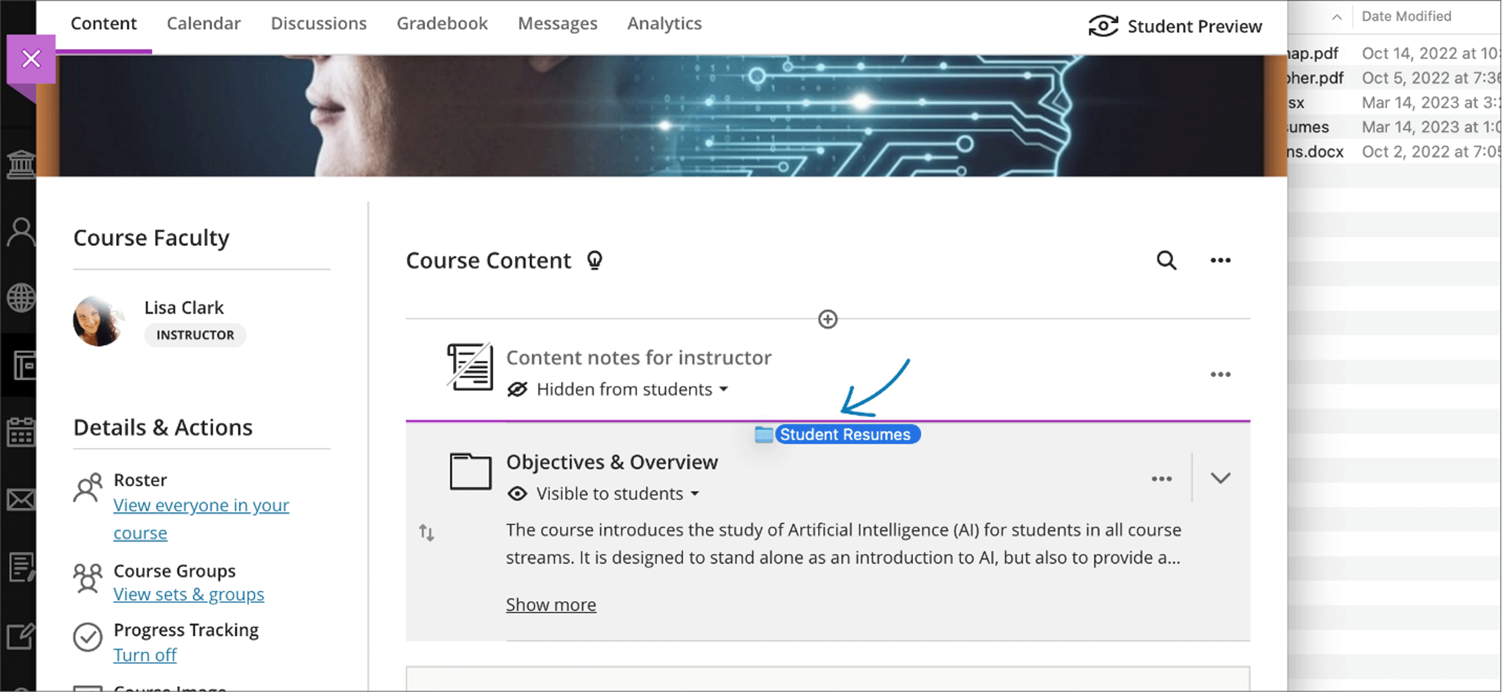
Task: Click the lightbulb icon next to Course Content
Action: coord(596,260)
